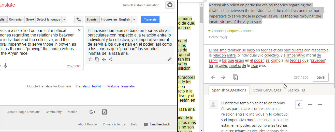The width and height of the screenshot is (335, 132).
Task: Open the source language dropdown arrow
Action: (64, 20)
